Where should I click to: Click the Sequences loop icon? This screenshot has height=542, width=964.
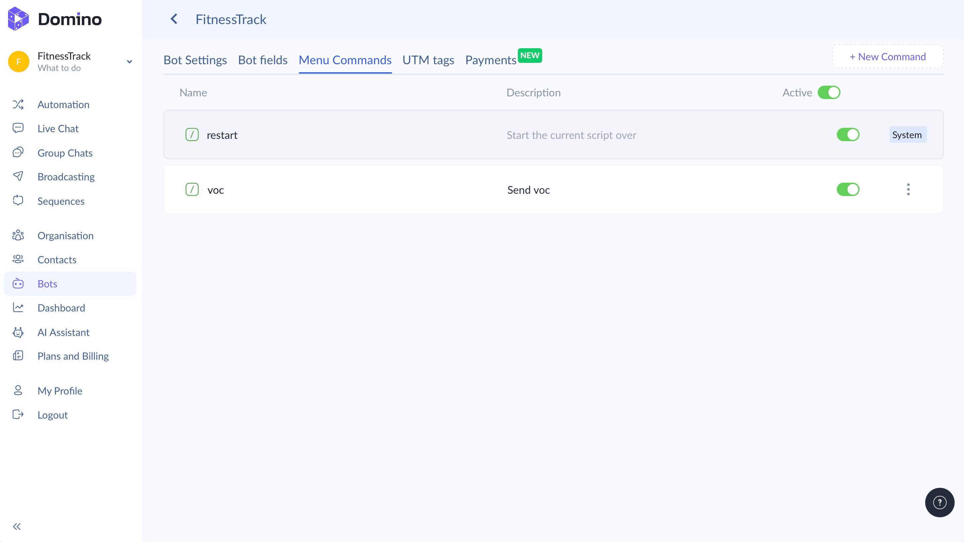(18, 201)
